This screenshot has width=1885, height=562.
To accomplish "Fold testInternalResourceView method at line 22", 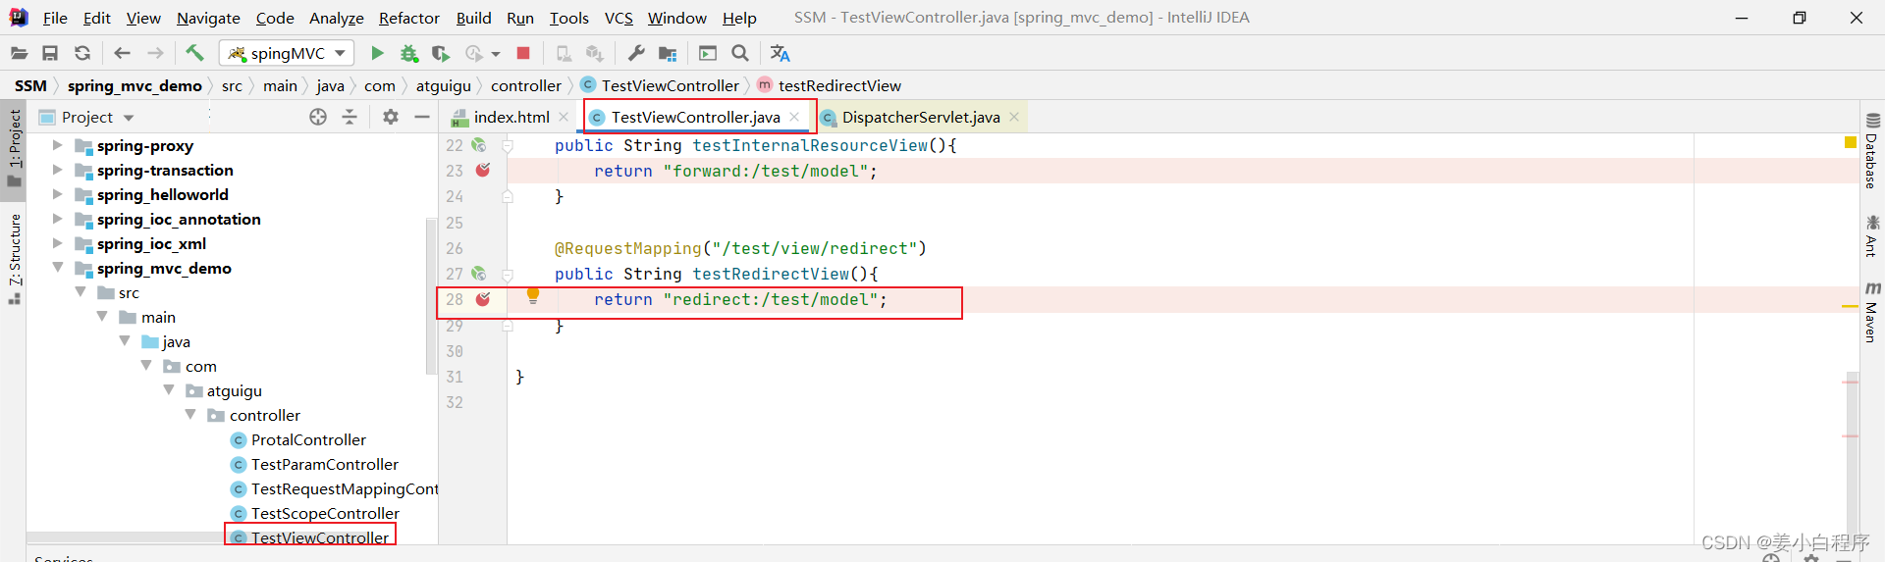I will click(508, 145).
